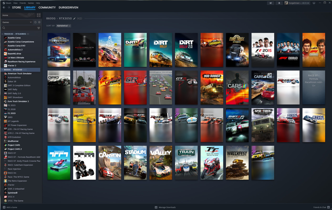The width and height of the screenshot is (332, 210).
Task: Go to library Home
Action: pyautogui.click(x=18, y=15)
